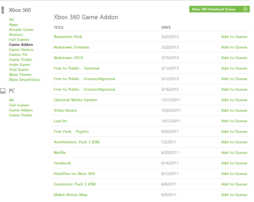Browse the Indie Game category
This screenshot has height=202, width=254.
click(x=19, y=65)
